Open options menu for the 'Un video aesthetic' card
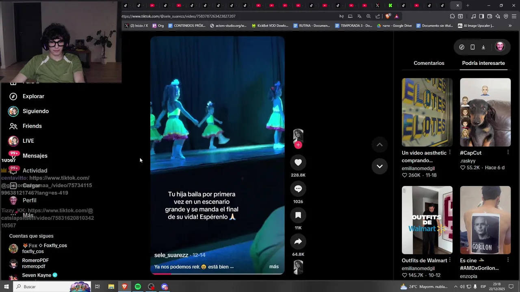This screenshot has width=520, height=292. [x=450, y=152]
